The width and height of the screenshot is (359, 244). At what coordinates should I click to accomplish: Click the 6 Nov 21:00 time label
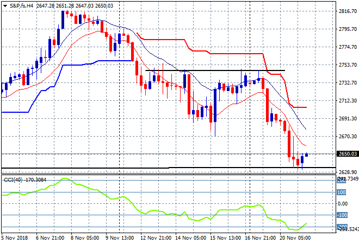tap(50, 238)
